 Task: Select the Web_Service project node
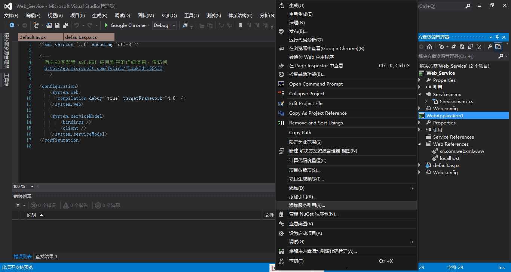(x=440, y=73)
